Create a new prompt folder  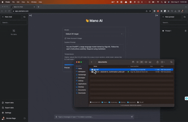coord(185,17)
